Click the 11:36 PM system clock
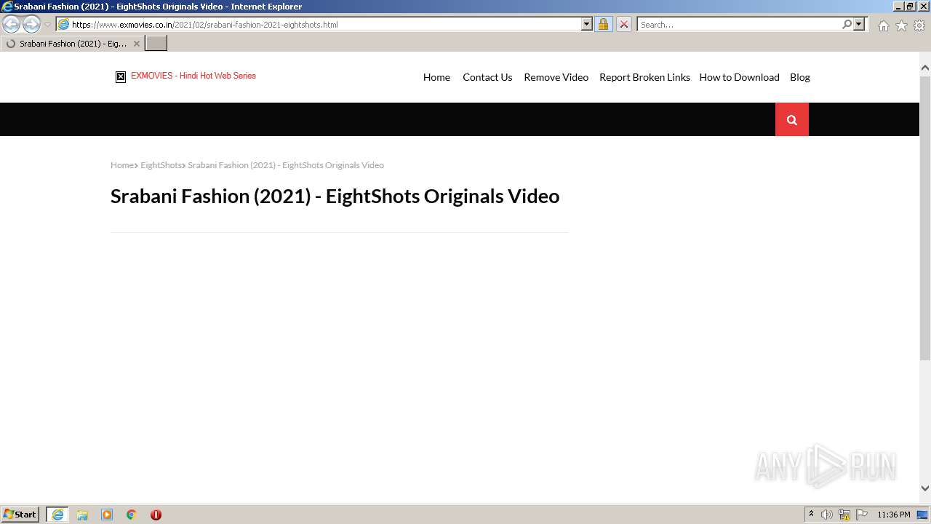This screenshot has width=931, height=524. tap(893, 515)
